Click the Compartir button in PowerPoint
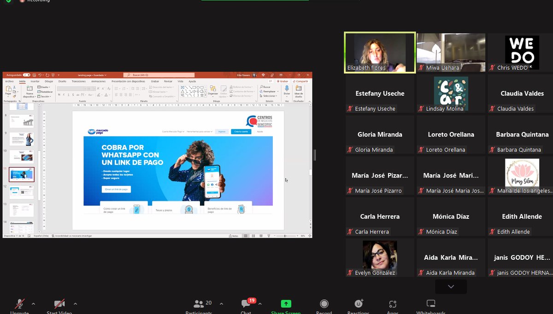The height and width of the screenshot is (314, 553). tap(300, 81)
